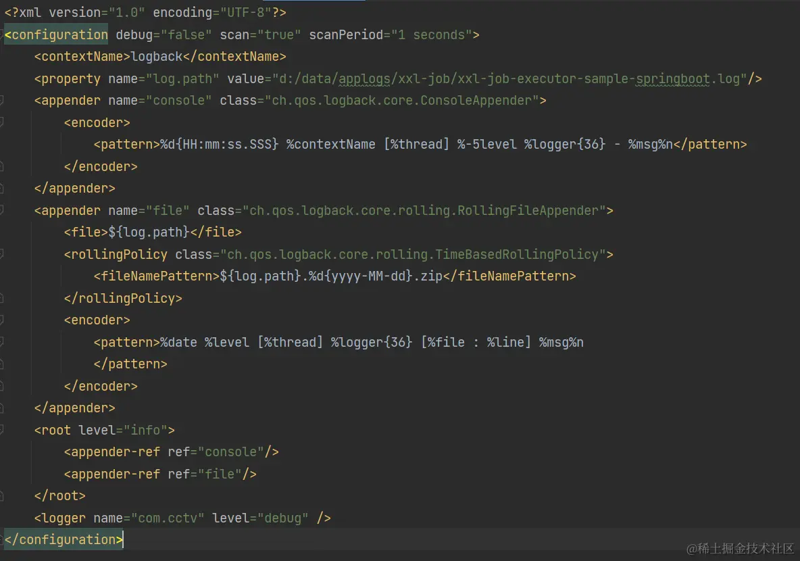
Task: Click the root level "info" value
Action: [x=145, y=431]
